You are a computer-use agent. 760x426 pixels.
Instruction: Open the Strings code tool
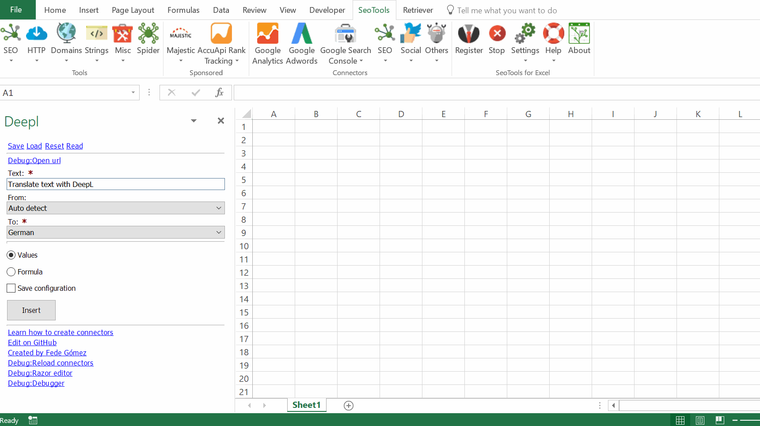[97, 34]
